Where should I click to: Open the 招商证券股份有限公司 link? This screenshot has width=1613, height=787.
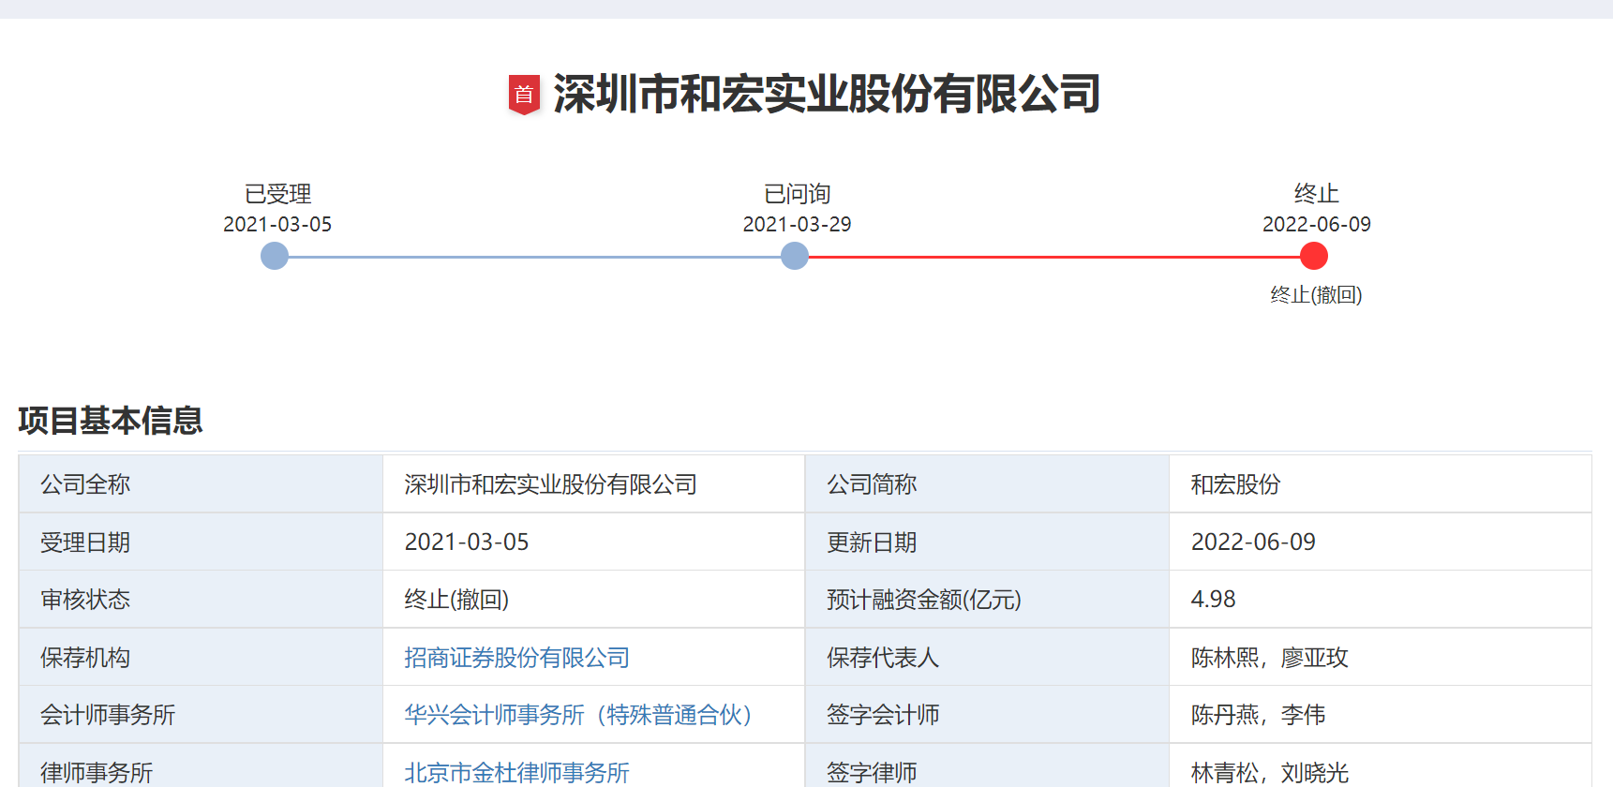pos(516,658)
